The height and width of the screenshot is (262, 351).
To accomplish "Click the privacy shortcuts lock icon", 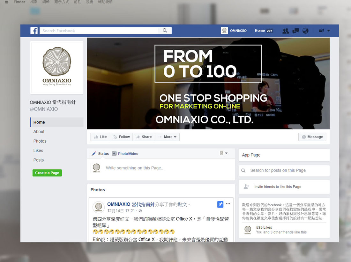I will 321,31.
